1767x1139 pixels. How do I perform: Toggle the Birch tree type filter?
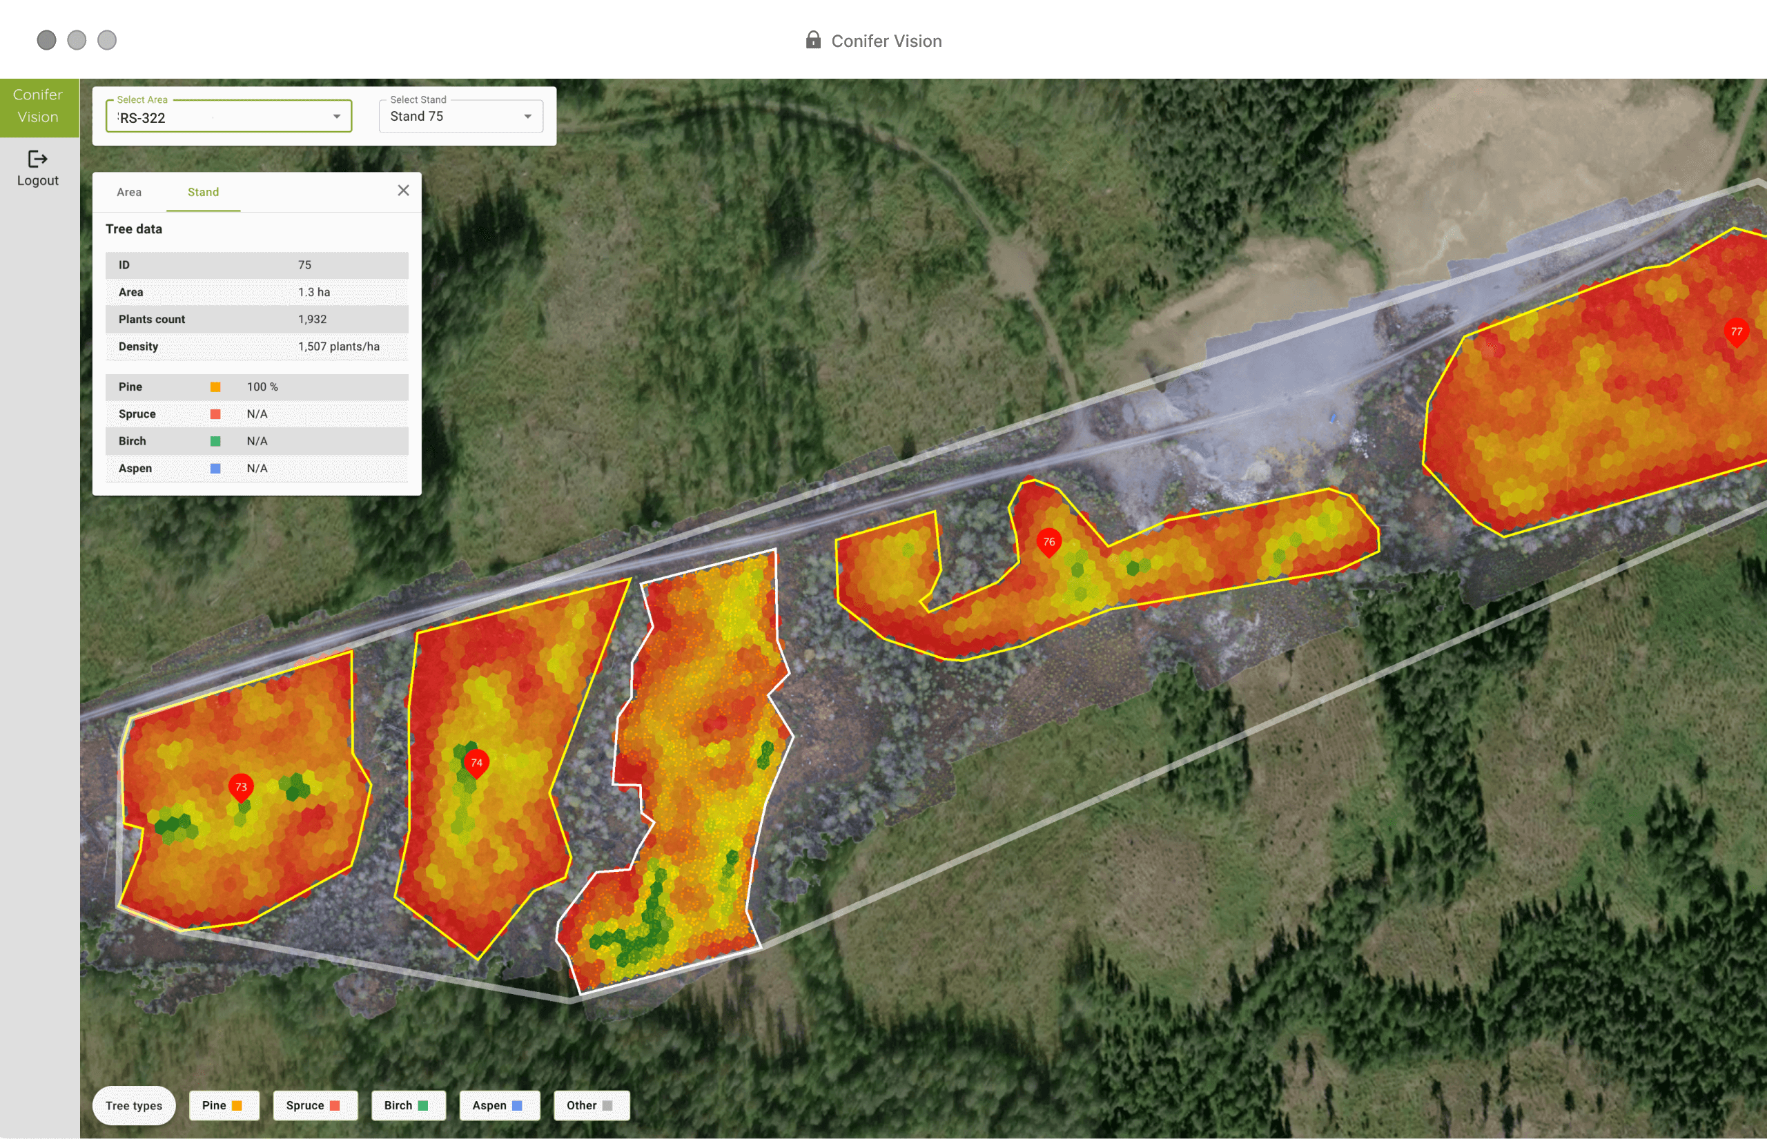pyautogui.click(x=407, y=1105)
